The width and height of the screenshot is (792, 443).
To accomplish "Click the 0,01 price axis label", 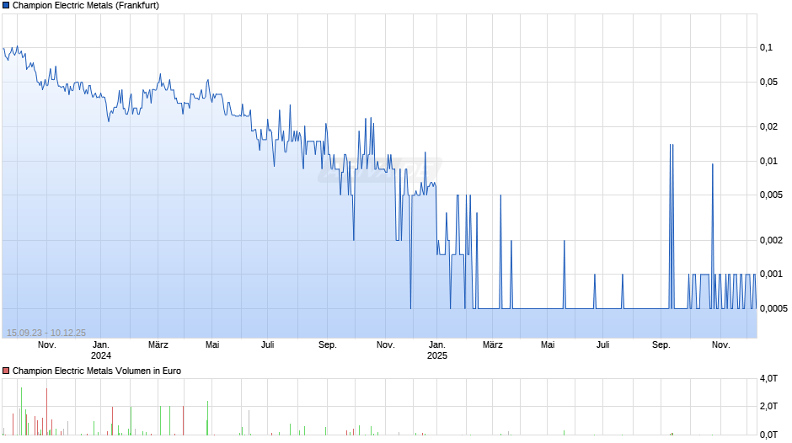I will pos(768,161).
